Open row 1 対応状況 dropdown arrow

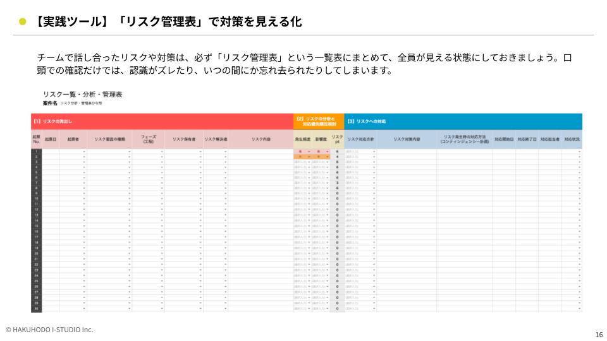click(579, 152)
